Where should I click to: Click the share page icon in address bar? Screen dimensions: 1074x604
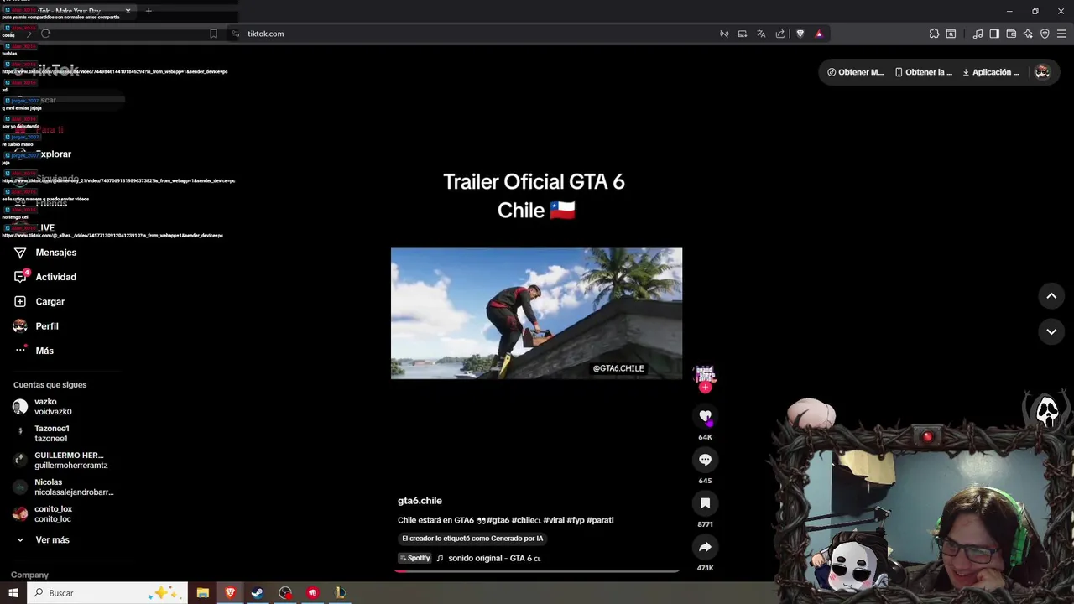(x=780, y=34)
